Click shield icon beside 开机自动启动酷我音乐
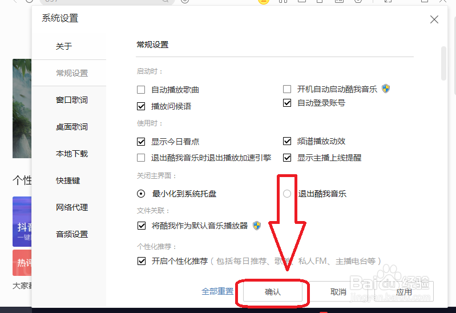The width and height of the screenshot is (456, 313). tap(386, 89)
